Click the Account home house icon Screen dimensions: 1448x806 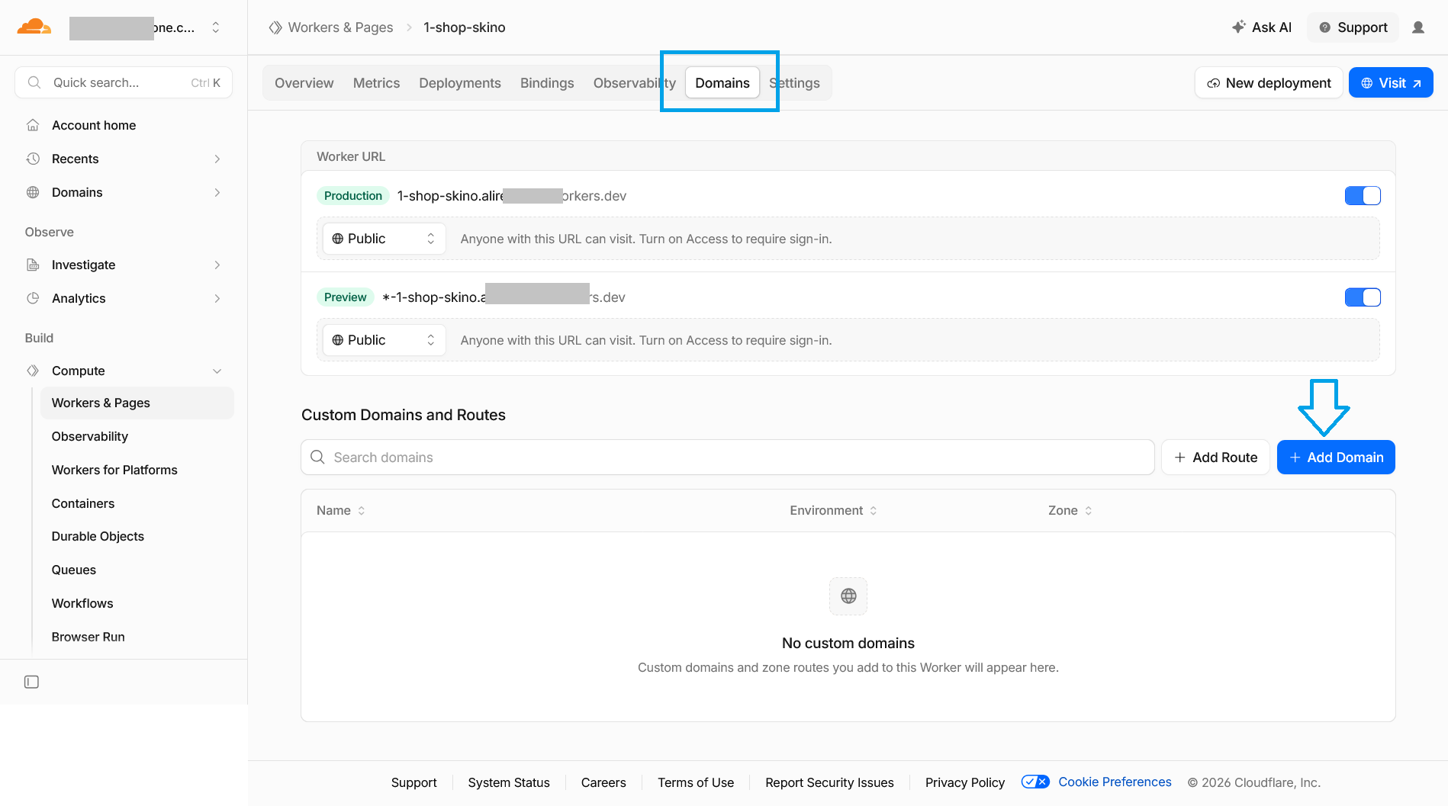(x=33, y=125)
